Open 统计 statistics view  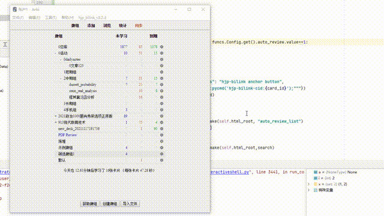click(122, 26)
